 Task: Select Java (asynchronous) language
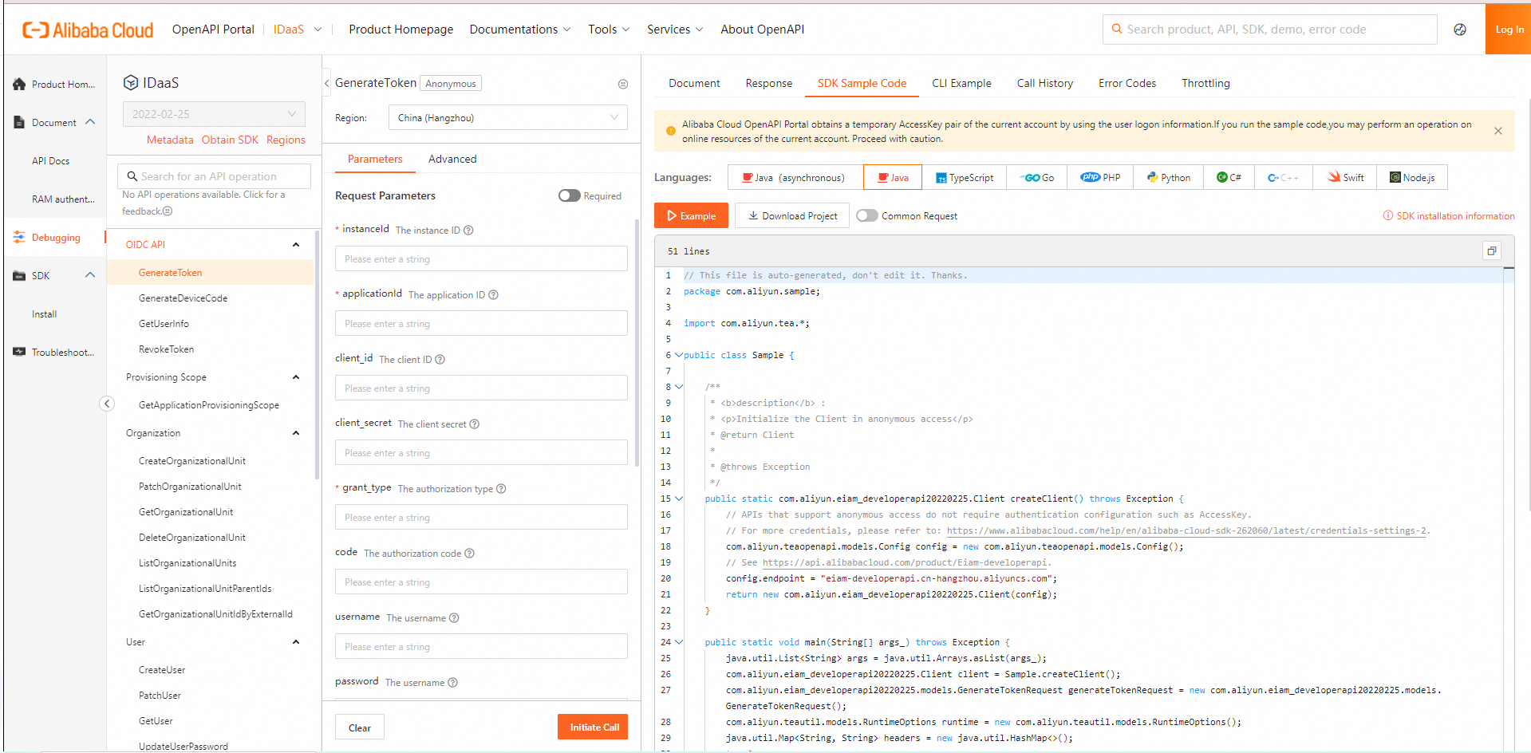(795, 177)
